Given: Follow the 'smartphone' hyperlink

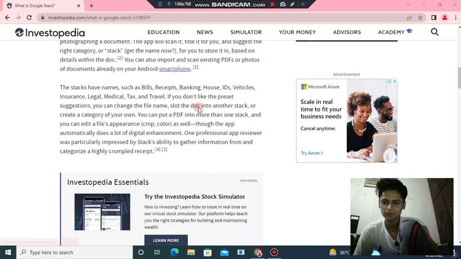Looking at the screenshot, I should 175,69.
